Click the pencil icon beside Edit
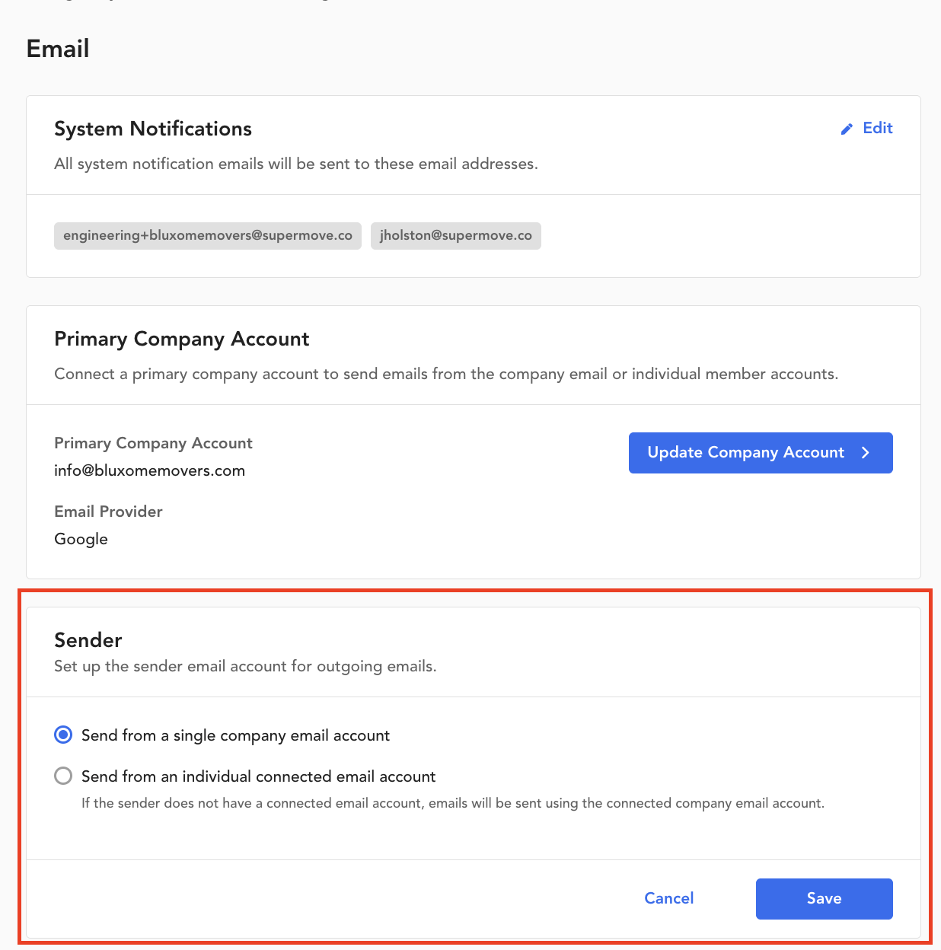The width and height of the screenshot is (941, 950). [x=847, y=129]
